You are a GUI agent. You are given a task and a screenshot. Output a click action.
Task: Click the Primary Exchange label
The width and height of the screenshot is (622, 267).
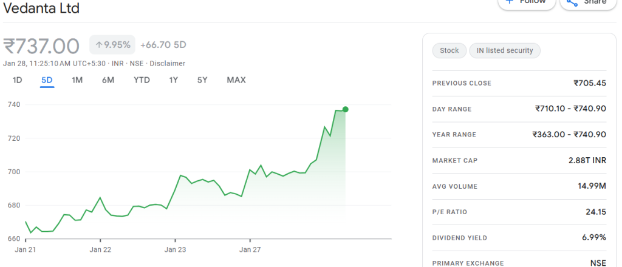click(468, 263)
